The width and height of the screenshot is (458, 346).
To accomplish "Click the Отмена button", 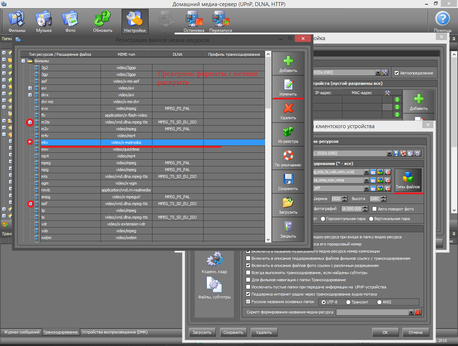I will [415, 332].
